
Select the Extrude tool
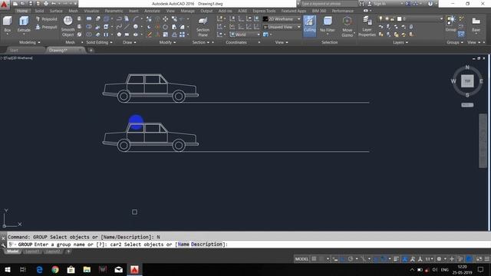pos(24,25)
